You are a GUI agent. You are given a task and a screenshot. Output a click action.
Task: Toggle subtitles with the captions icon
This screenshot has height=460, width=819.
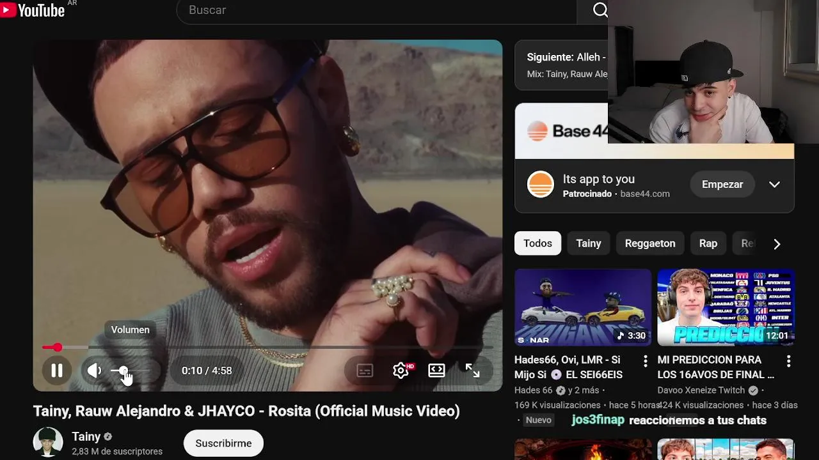click(x=365, y=371)
